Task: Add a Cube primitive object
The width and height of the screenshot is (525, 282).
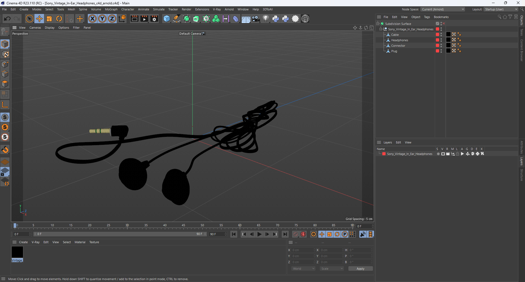Action: click(167, 19)
